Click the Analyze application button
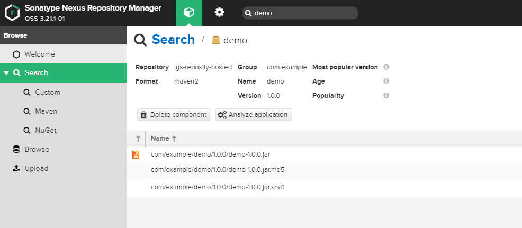 tap(254, 115)
